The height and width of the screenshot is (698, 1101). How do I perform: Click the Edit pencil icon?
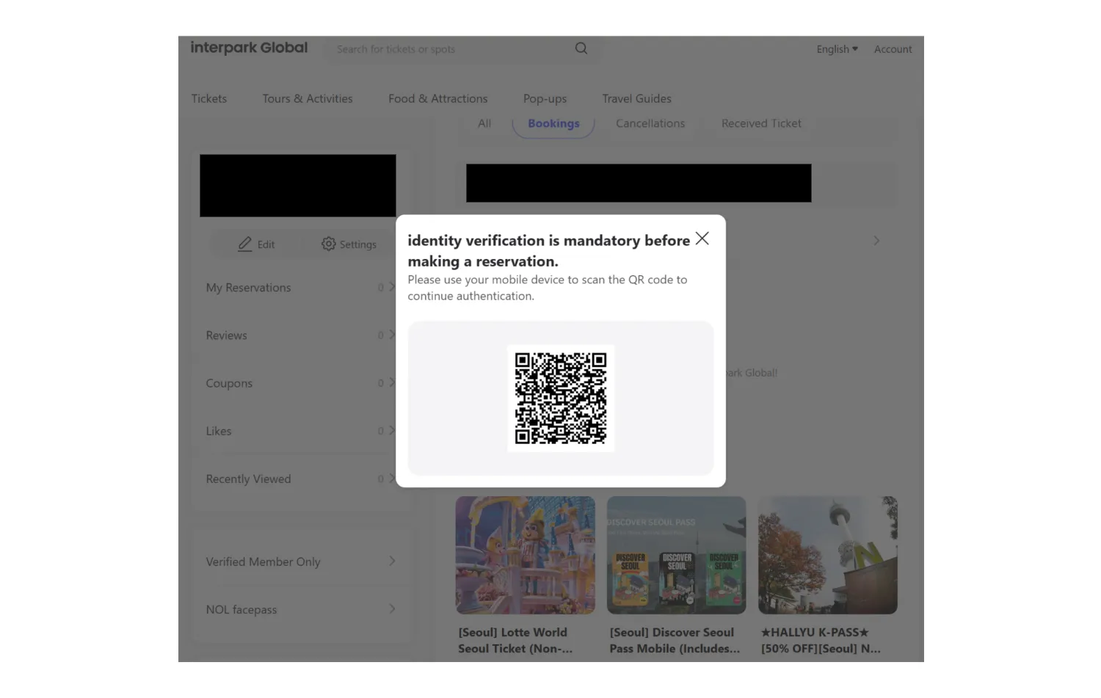pos(245,244)
